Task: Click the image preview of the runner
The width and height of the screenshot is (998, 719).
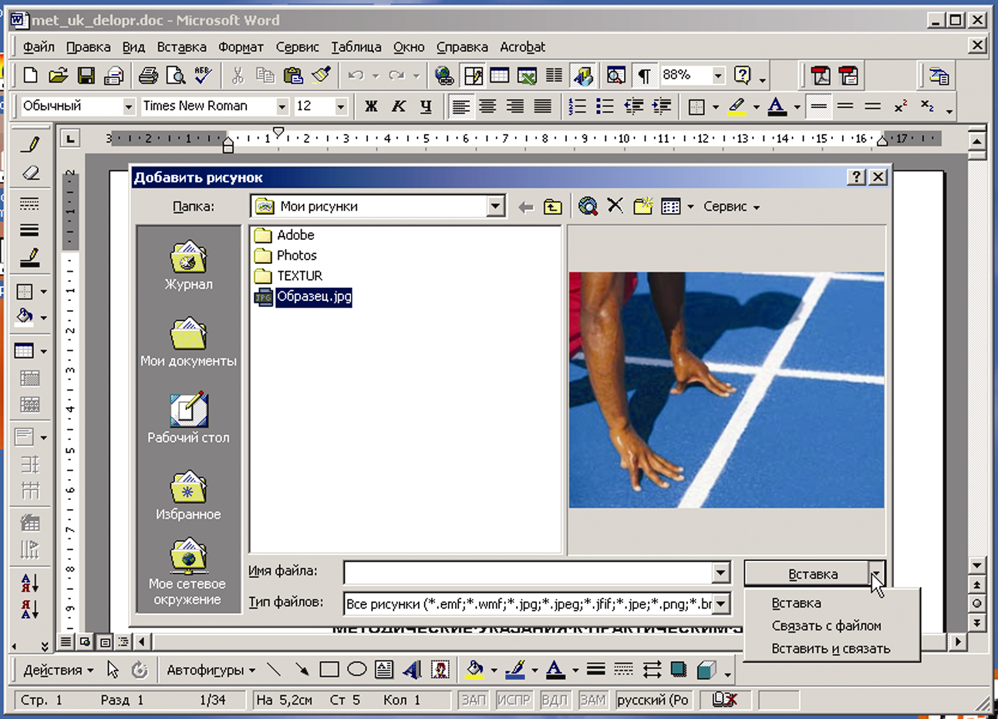Action: 726,390
